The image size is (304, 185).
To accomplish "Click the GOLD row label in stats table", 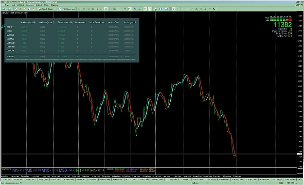I will tap(9, 31).
